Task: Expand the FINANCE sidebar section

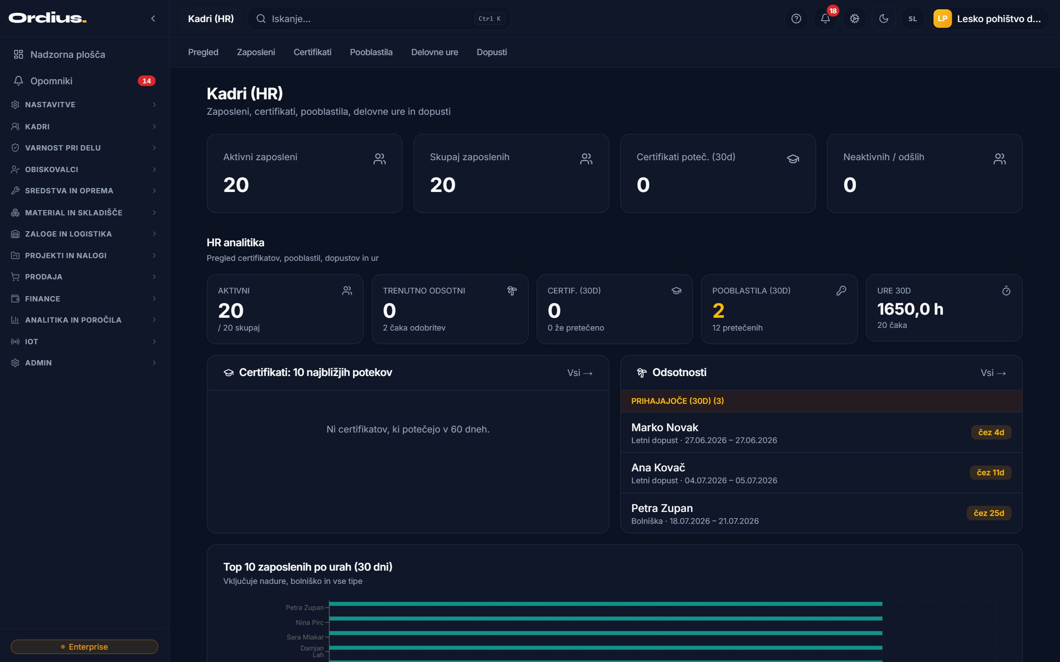Action: (x=84, y=298)
